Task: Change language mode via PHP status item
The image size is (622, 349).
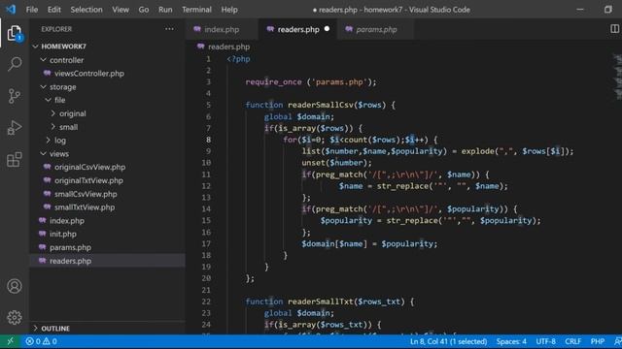Action: click(598, 341)
